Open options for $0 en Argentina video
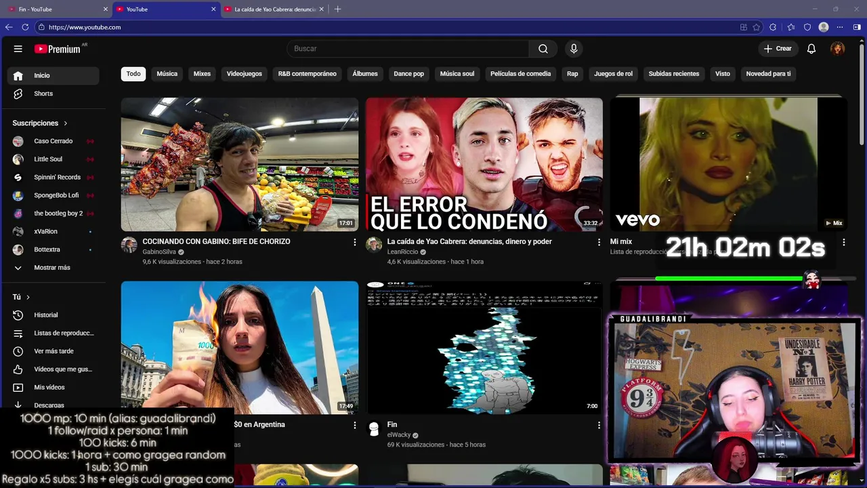The width and height of the screenshot is (867, 488). [354, 425]
